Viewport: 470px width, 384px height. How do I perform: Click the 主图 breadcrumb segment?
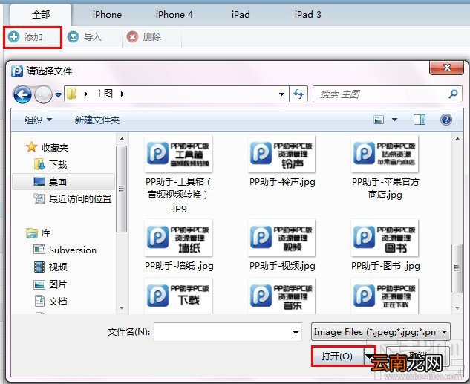(104, 94)
